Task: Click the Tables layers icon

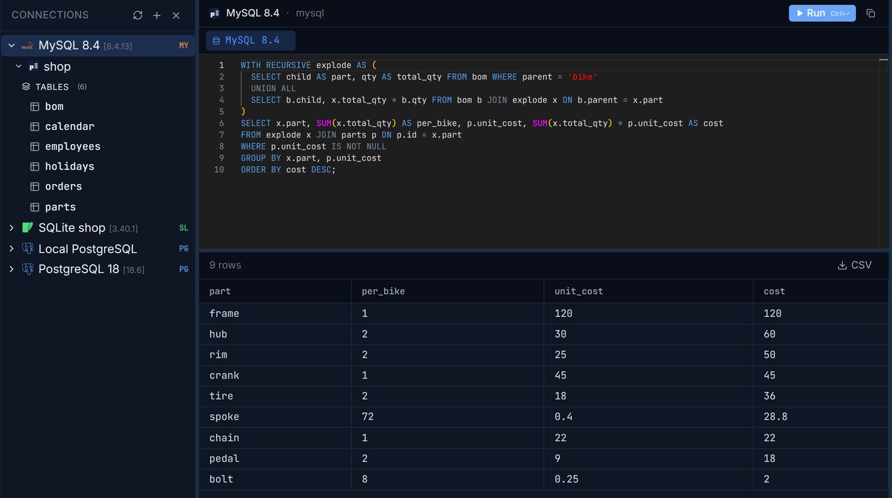Action: click(x=26, y=87)
